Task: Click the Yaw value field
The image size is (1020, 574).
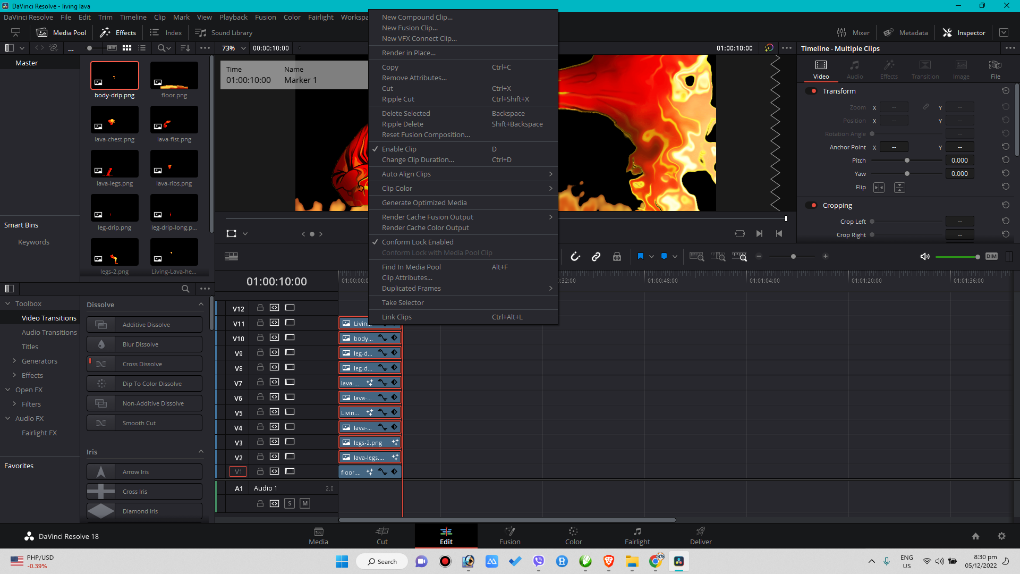Action: [x=959, y=173]
